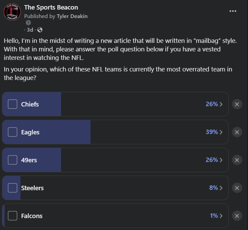248x230 pixels.
Task: Click the Falcons poll option row
Action: [115, 216]
